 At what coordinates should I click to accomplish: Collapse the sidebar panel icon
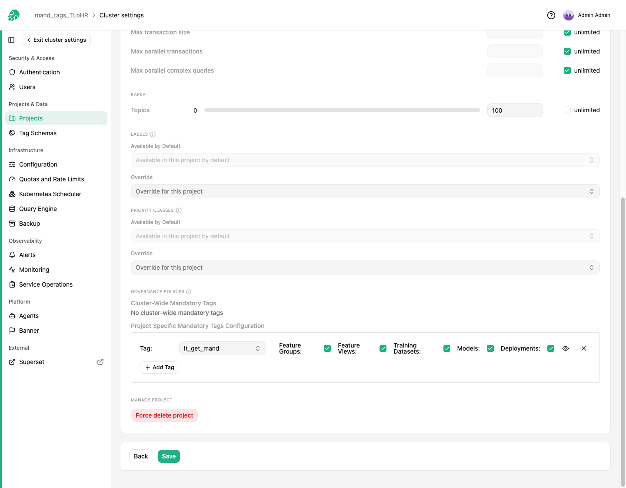11,40
